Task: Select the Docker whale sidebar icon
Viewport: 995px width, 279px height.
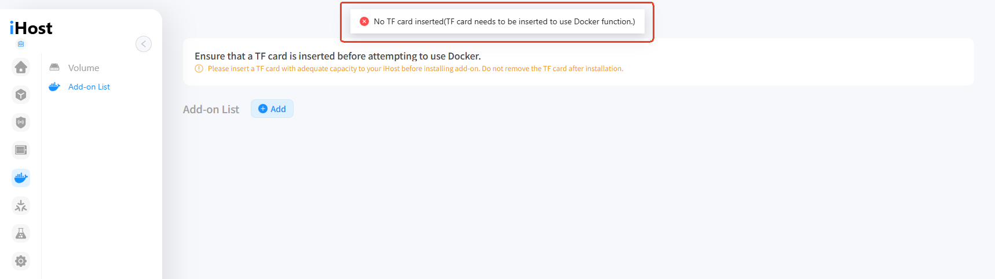Action: click(x=21, y=178)
